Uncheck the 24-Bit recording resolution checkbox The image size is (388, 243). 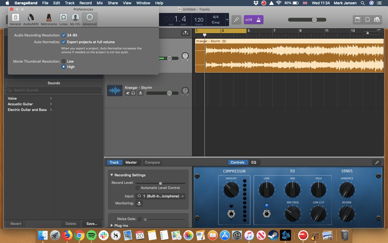64,35
